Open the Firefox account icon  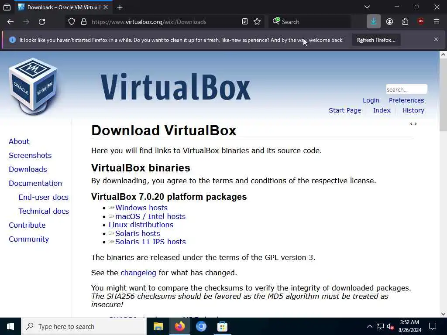point(389,22)
